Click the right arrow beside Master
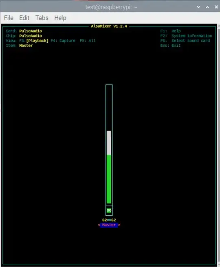The image size is (220, 267). [119, 225]
